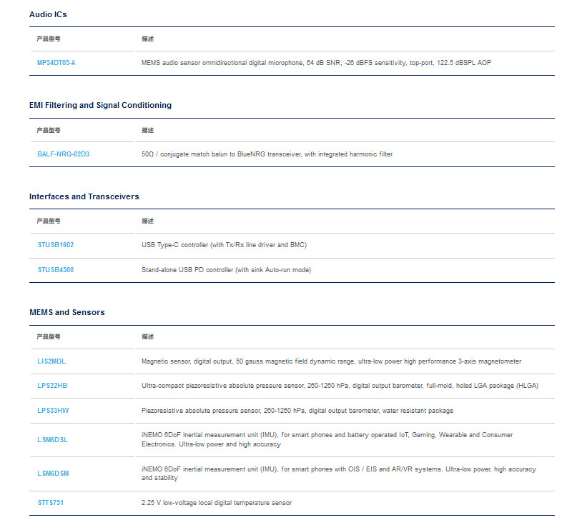Click the 描述 header in MEMS and Sensors table

point(148,337)
